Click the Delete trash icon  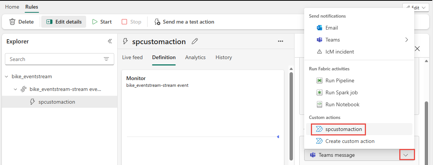(12, 22)
